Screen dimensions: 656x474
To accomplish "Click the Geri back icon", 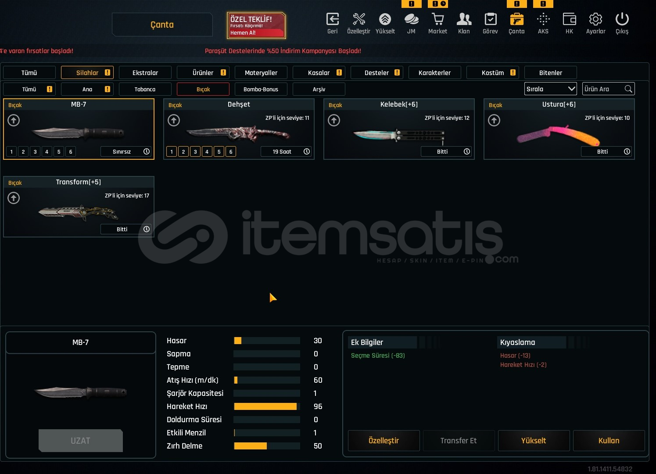I will pos(332,20).
